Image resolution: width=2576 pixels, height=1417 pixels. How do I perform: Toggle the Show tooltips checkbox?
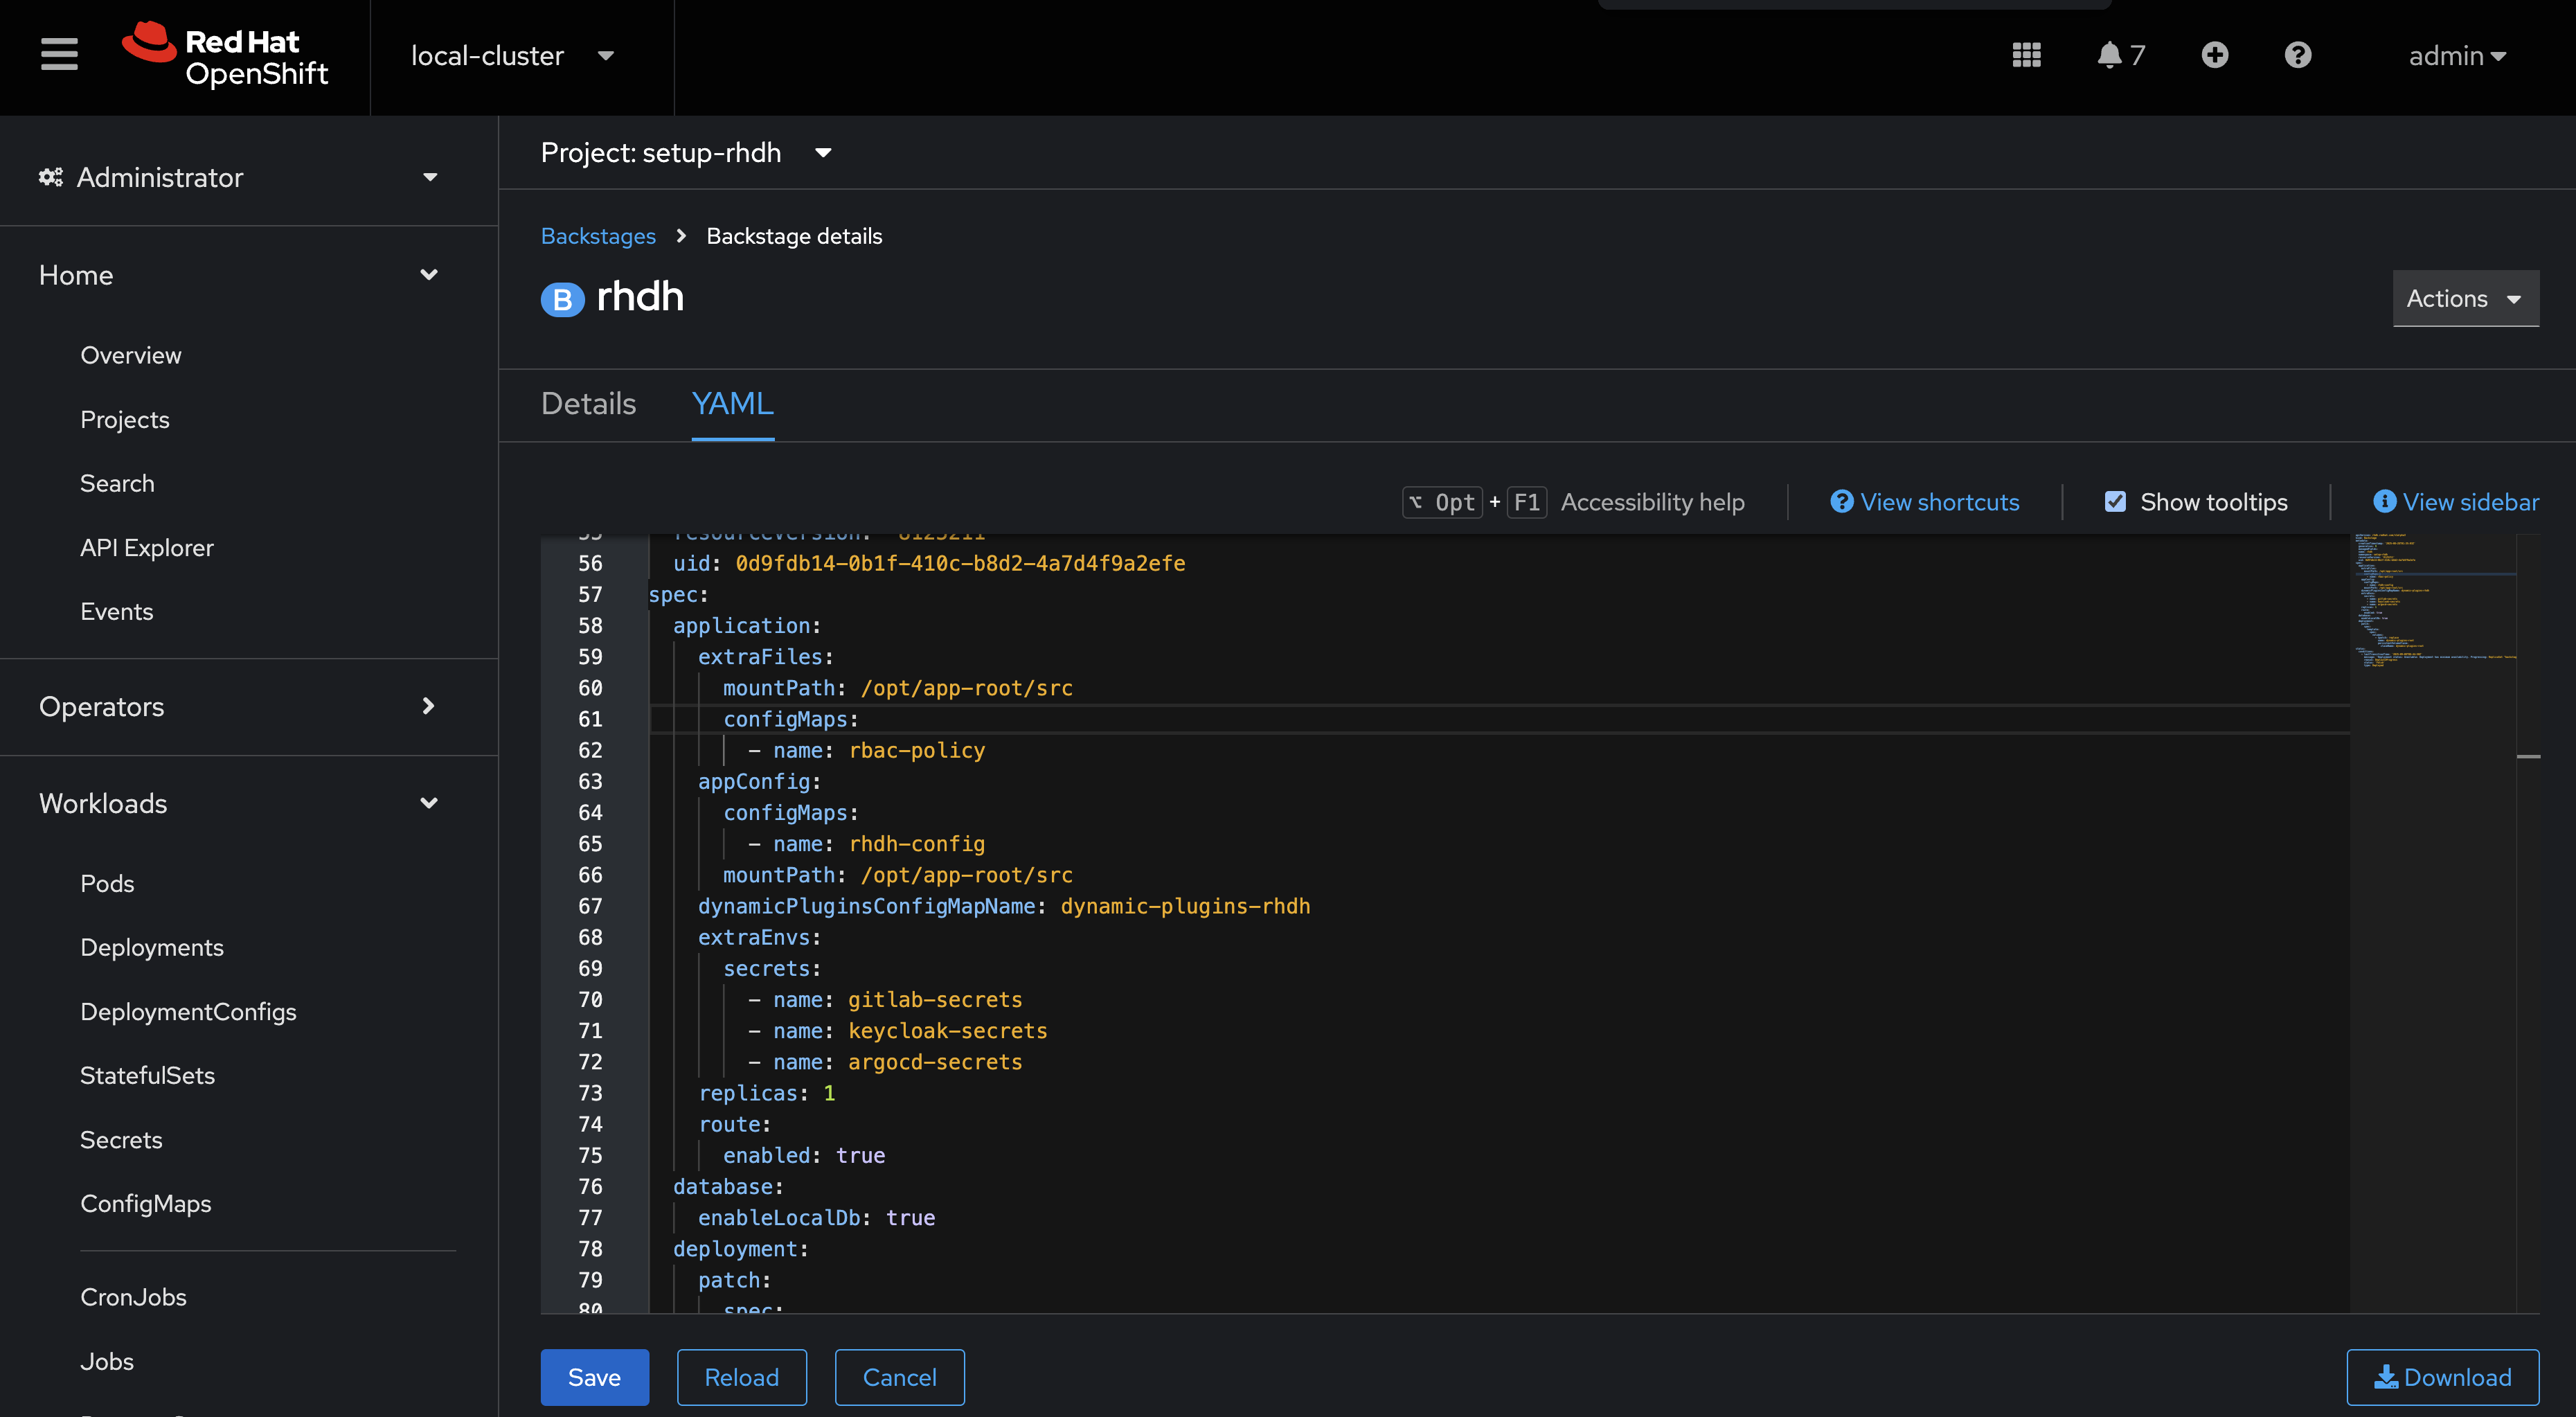[x=2115, y=502]
